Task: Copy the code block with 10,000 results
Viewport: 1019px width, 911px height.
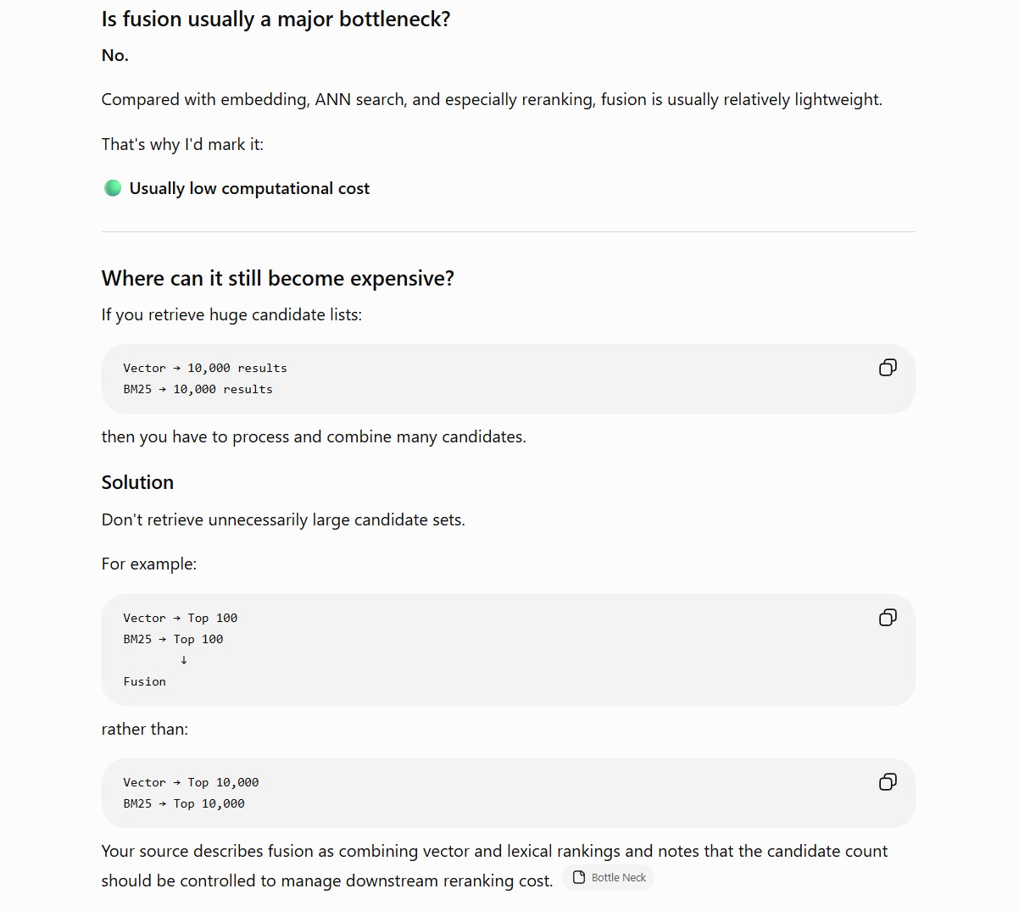Action: 888,367
